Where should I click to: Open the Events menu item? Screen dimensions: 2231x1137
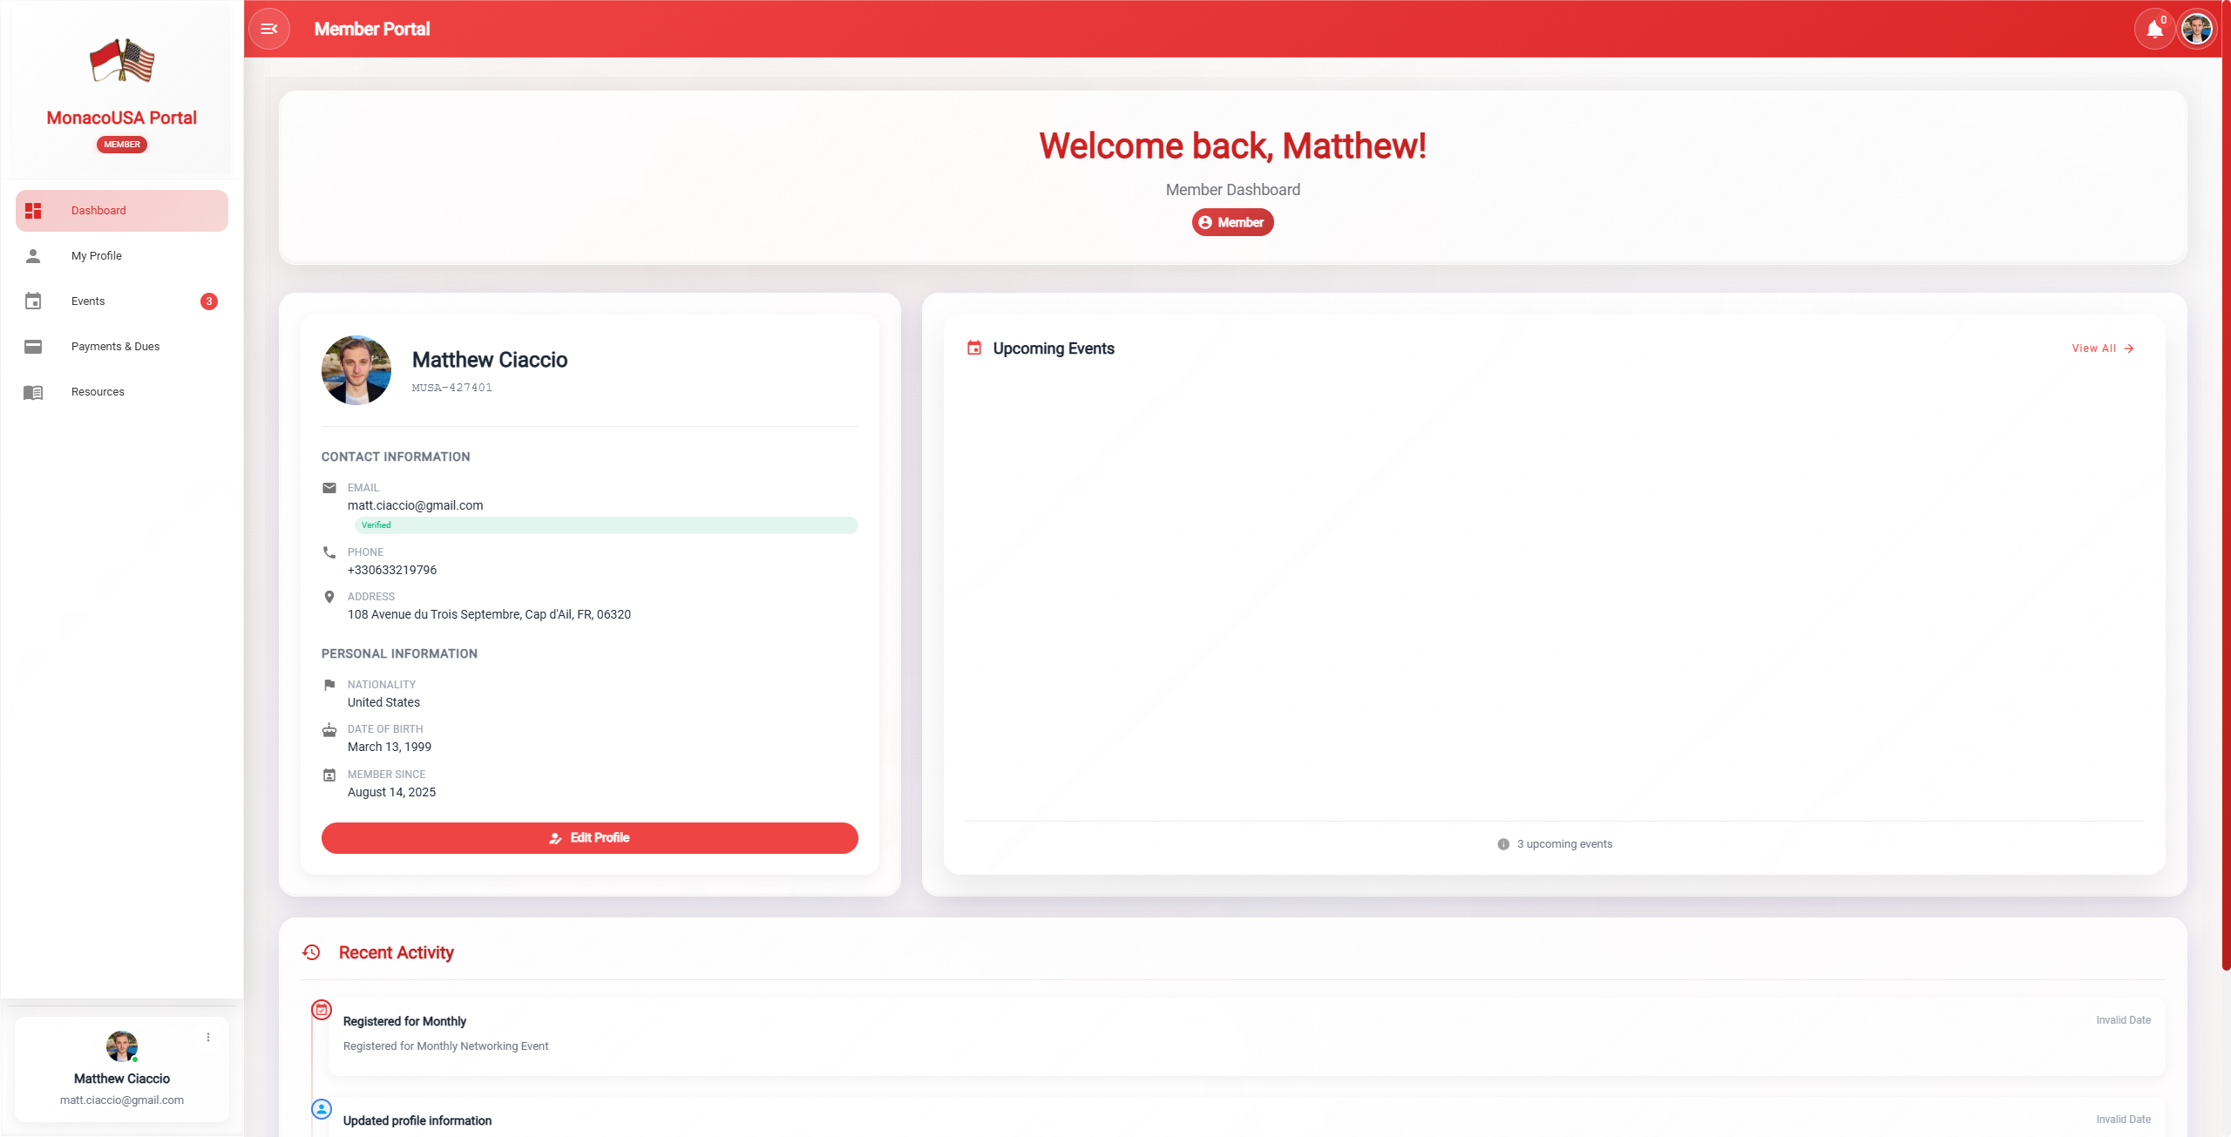[x=88, y=301]
